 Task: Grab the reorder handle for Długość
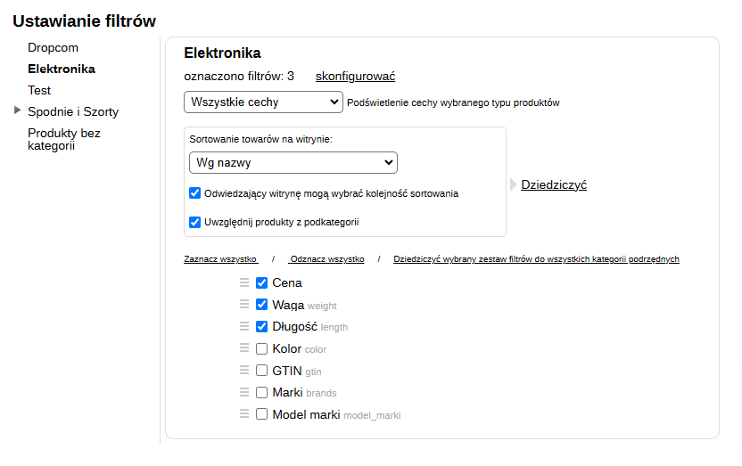pos(243,326)
